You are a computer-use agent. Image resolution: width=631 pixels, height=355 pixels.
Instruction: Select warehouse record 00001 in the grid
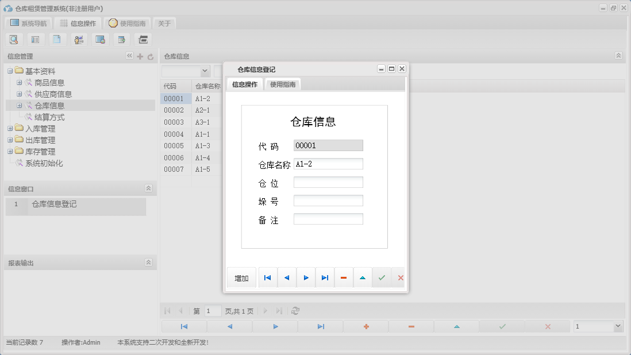point(174,98)
